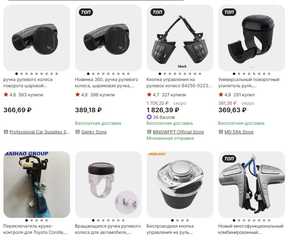Select last carousel dot under FEELDO product
This screenshot has width=291, height=236.
187,220
